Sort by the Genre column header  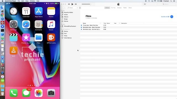[x=108, y=23]
